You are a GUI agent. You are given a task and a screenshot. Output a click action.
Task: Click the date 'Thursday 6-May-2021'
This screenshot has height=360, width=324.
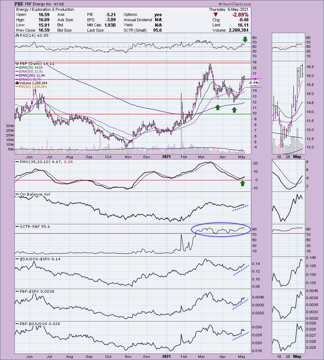[x=229, y=9]
